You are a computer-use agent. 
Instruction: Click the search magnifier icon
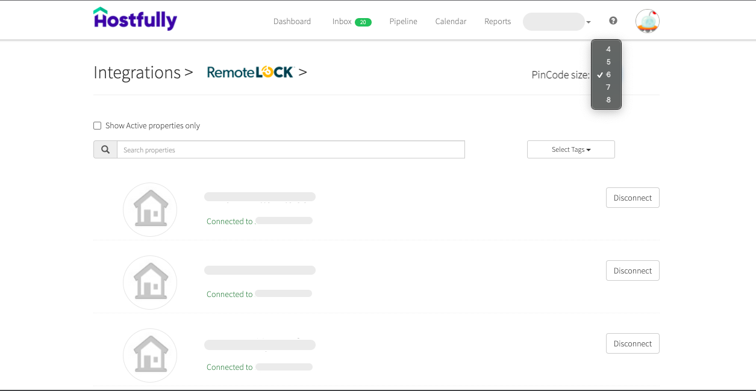(x=105, y=149)
